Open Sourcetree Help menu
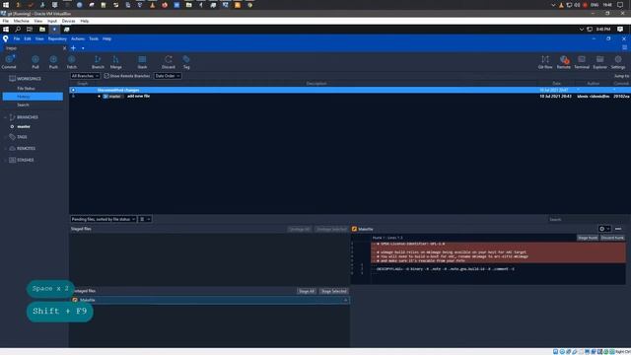Image resolution: width=631 pixels, height=355 pixels. point(106,38)
